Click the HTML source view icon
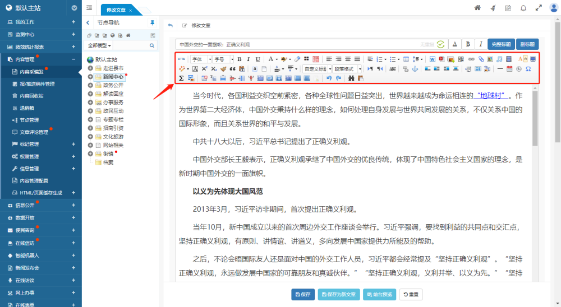The image size is (561, 307). tap(181, 59)
